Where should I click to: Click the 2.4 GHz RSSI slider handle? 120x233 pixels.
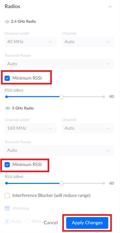click(61, 97)
